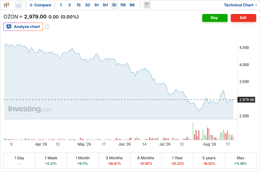Open the Technical Chart link

(240, 5)
